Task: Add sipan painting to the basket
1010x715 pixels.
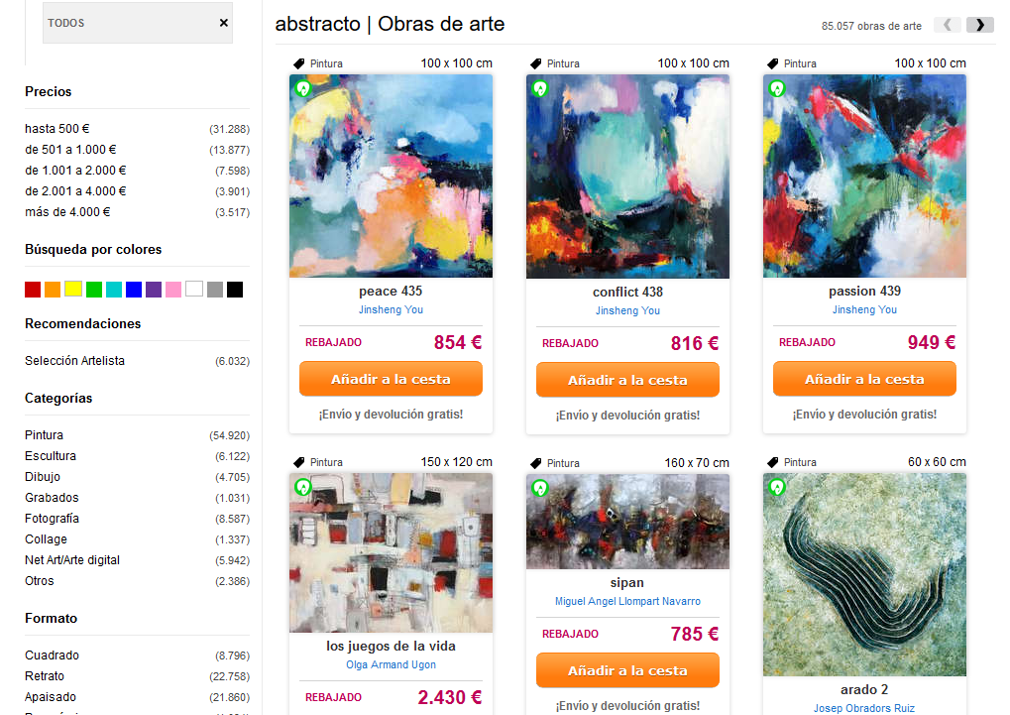Action: 628,670
